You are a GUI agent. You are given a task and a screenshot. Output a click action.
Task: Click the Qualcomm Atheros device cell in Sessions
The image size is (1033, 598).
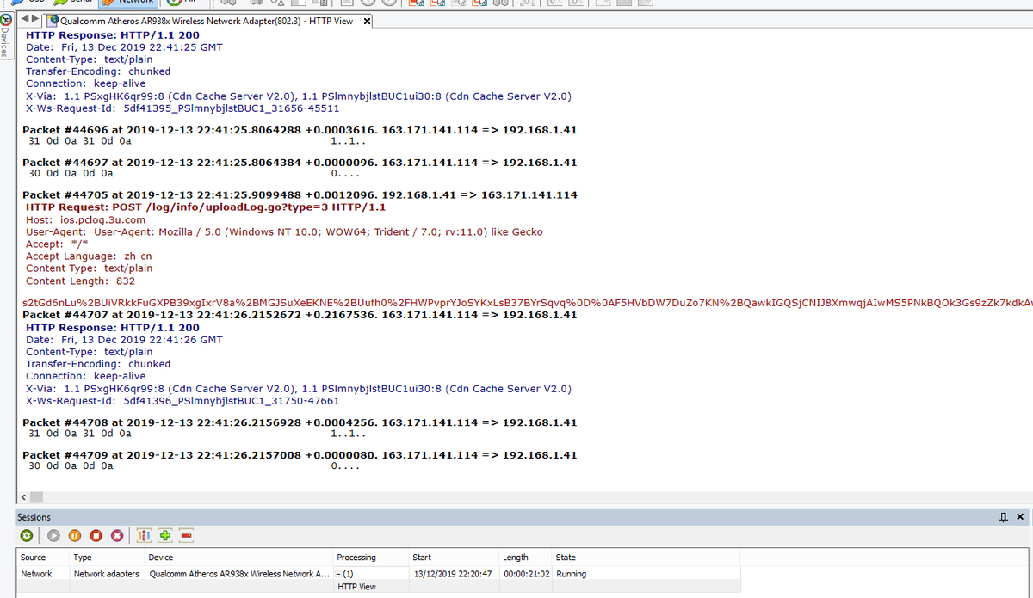pos(238,574)
